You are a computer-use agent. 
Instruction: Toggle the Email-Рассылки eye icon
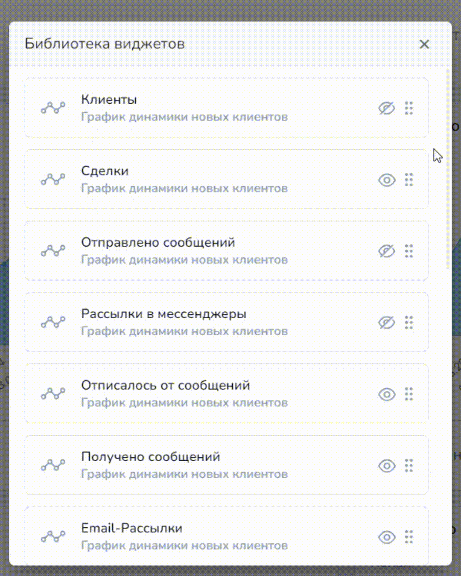pos(387,537)
